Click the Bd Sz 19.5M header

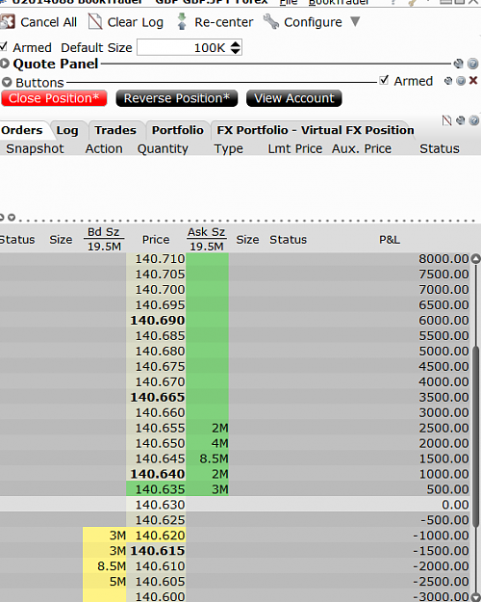point(104,239)
